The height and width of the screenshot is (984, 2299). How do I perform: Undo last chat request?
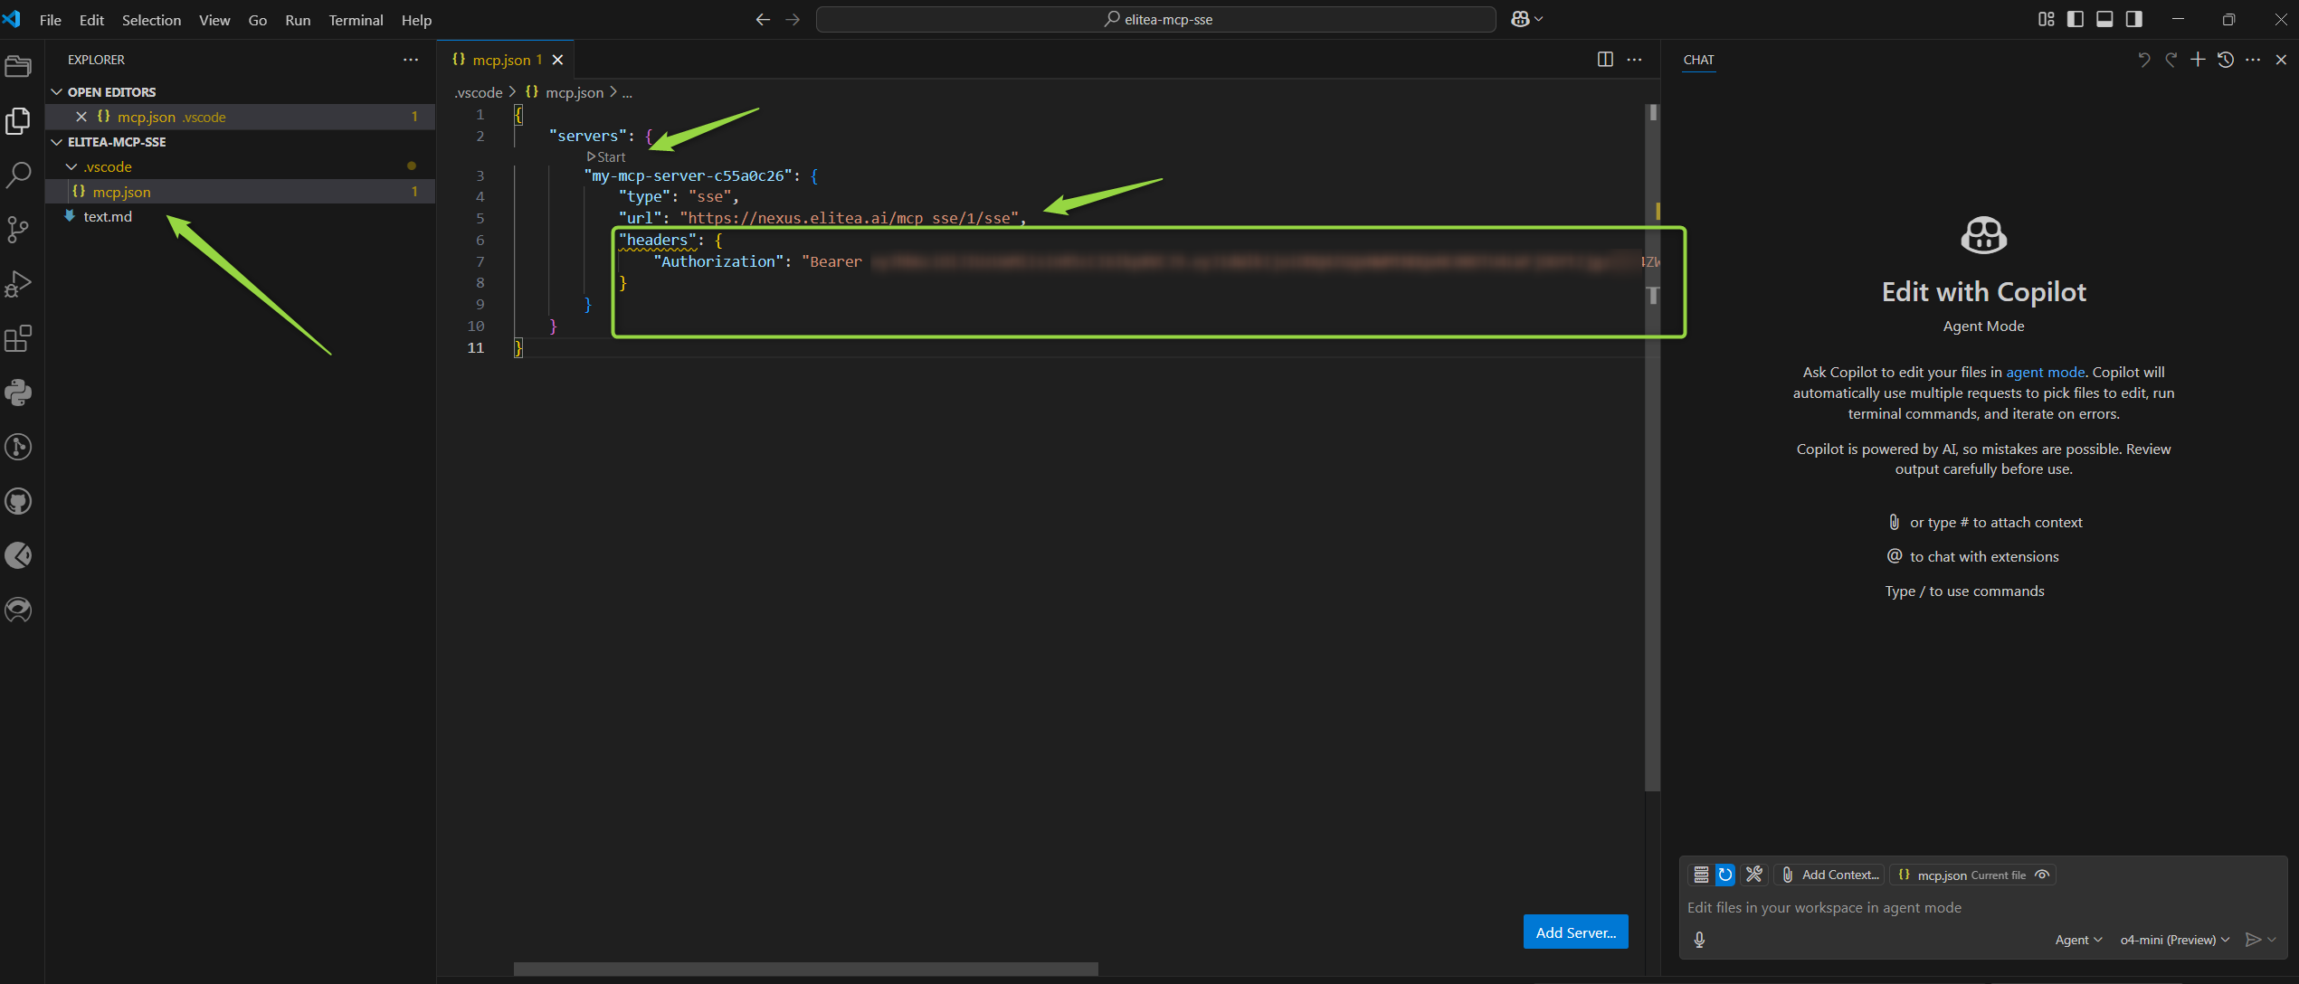click(x=2143, y=59)
